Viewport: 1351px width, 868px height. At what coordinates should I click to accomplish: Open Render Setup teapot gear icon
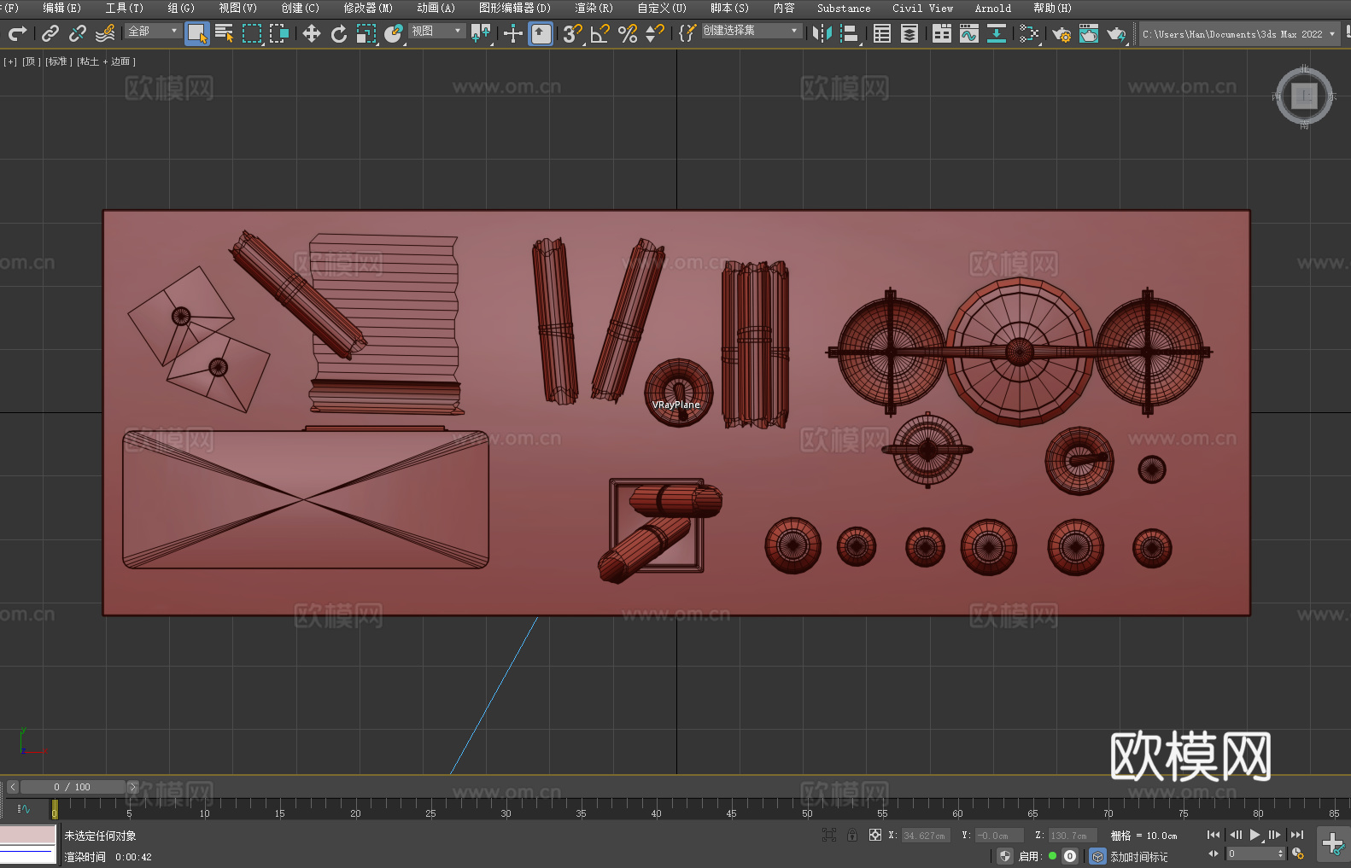[1061, 33]
